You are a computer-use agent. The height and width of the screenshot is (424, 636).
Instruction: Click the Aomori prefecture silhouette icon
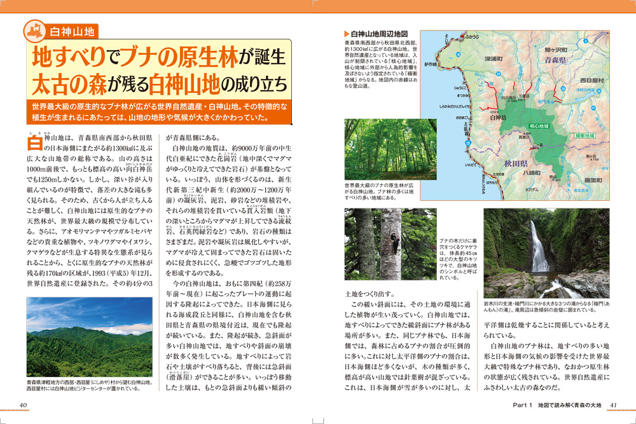click(34, 31)
